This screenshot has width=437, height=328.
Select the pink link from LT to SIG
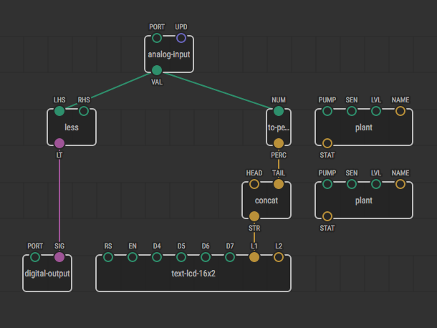pyautogui.click(x=59, y=201)
